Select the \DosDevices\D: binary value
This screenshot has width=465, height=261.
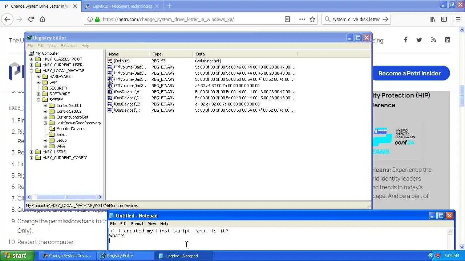(127, 98)
